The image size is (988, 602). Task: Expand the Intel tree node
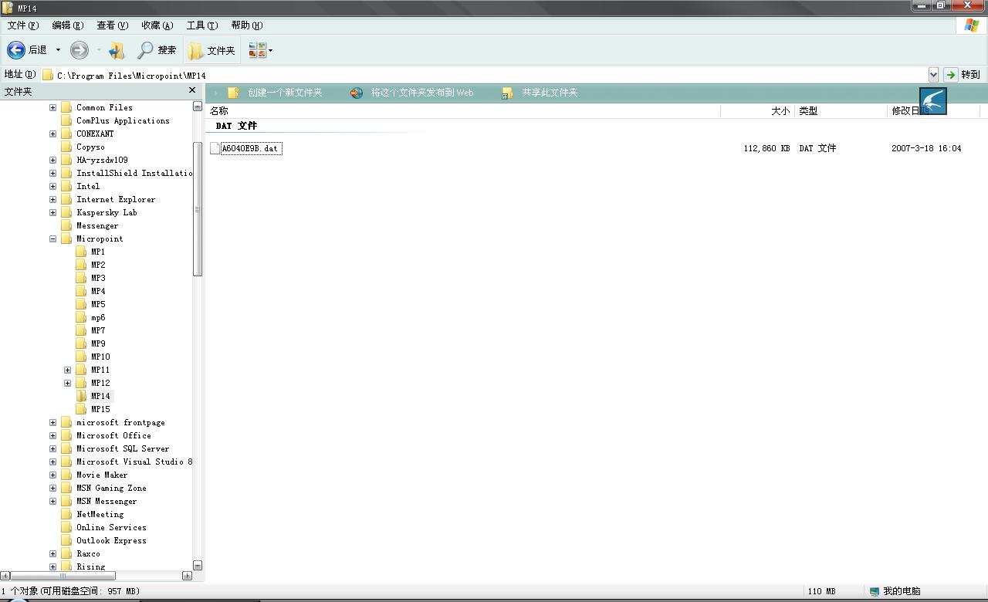pos(53,186)
